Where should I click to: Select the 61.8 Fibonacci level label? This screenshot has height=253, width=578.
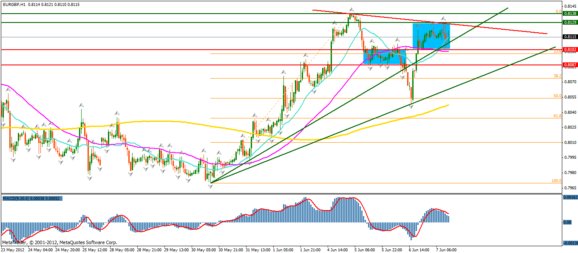pos(557,115)
